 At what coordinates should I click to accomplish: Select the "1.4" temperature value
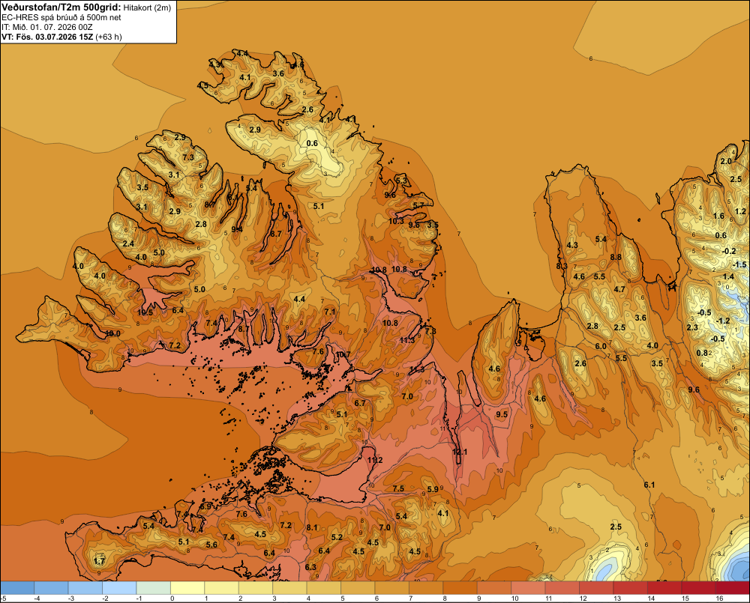[x=728, y=276]
